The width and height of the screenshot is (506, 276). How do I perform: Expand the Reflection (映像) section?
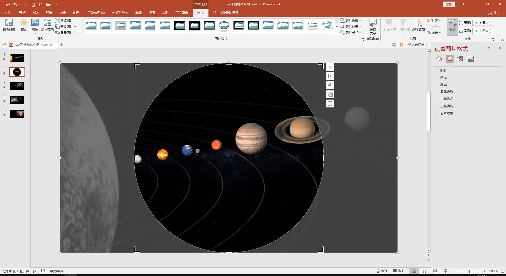point(444,77)
